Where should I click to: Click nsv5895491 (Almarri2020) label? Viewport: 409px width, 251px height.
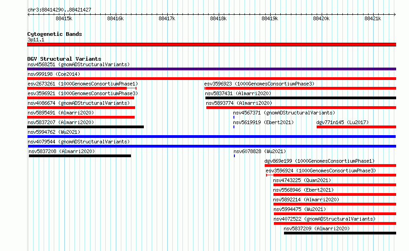(61, 113)
